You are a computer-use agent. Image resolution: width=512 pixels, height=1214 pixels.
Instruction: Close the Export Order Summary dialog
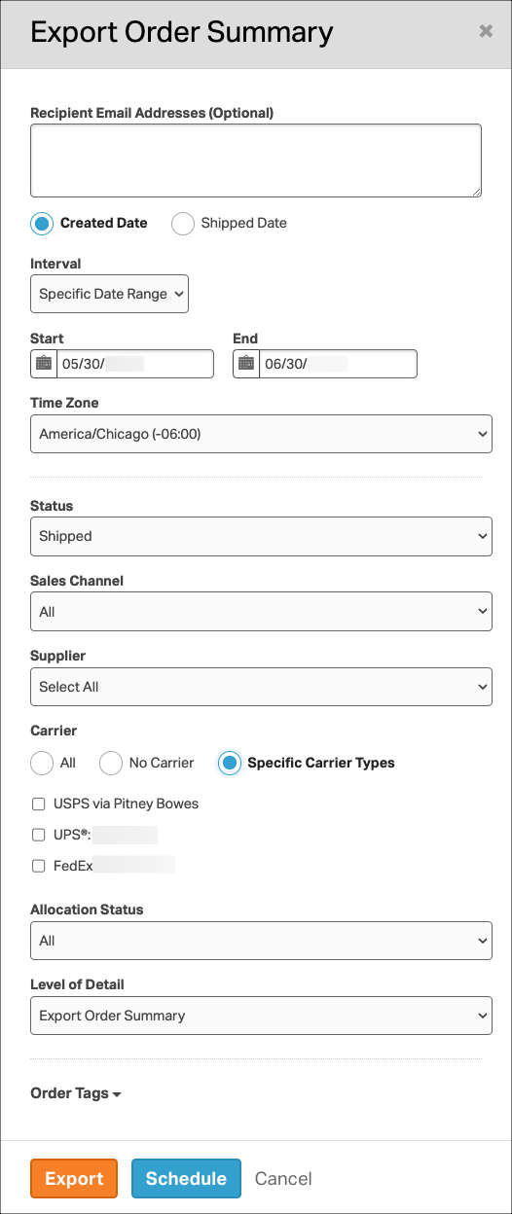click(486, 31)
